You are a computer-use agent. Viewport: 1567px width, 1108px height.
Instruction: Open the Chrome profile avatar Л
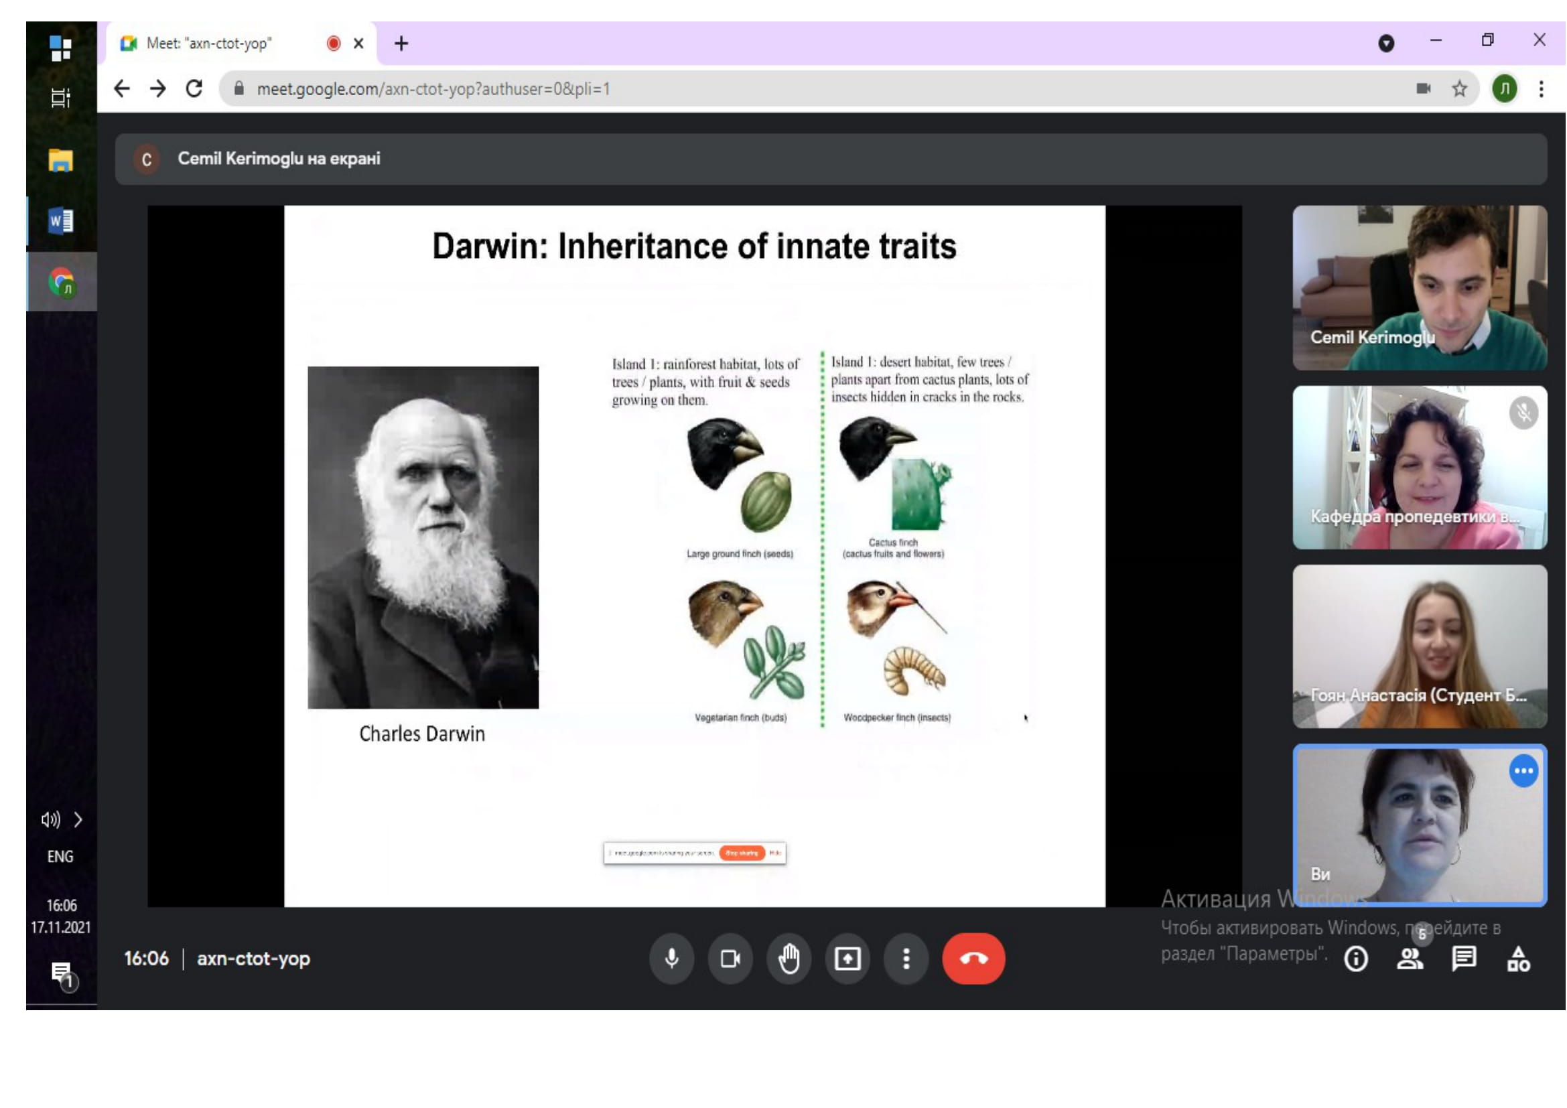pyautogui.click(x=1504, y=88)
